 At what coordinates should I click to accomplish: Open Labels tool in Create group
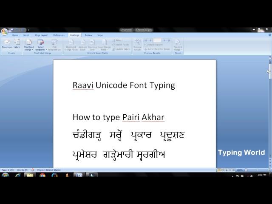pyautogui.click(x=17, y=44)
